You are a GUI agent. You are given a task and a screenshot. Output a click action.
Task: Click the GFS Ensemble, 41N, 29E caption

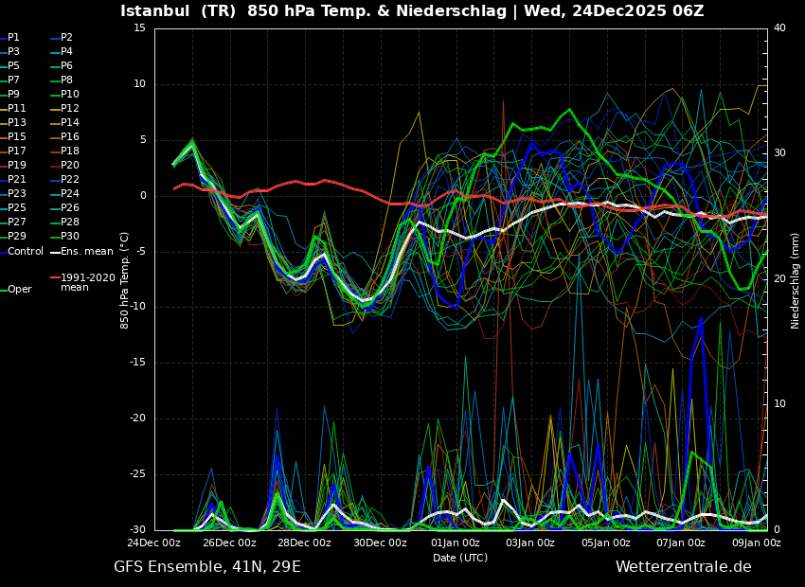207,567
